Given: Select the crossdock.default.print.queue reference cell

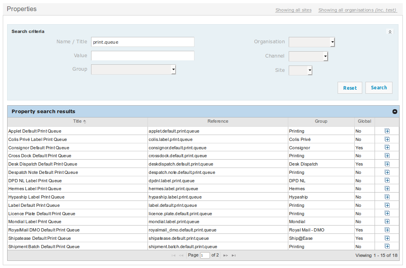Looking at the screenshot, I should [x=218, y=156].
